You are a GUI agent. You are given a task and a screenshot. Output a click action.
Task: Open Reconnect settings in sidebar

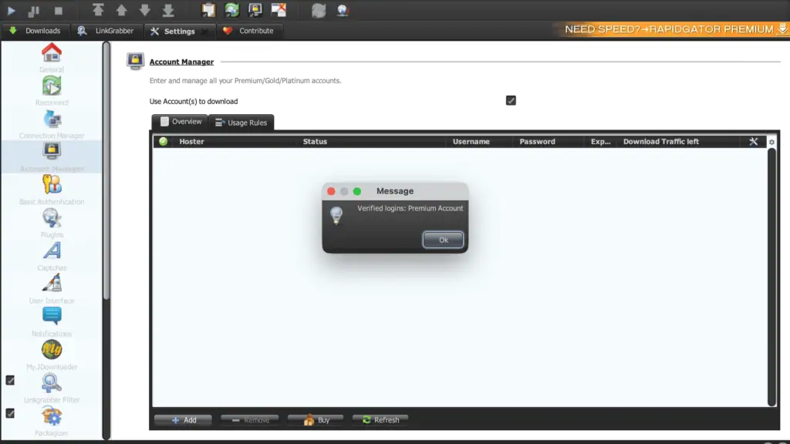52,91
